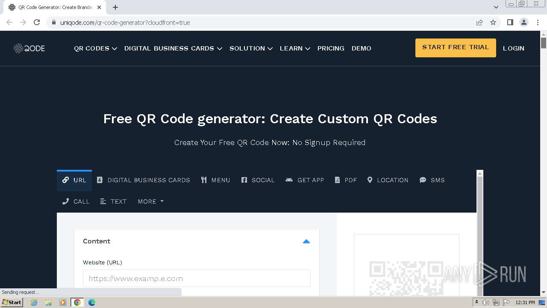Click the QODE logo
The width and height of the screenshot is (547, 308).
[x=29, y=48]
